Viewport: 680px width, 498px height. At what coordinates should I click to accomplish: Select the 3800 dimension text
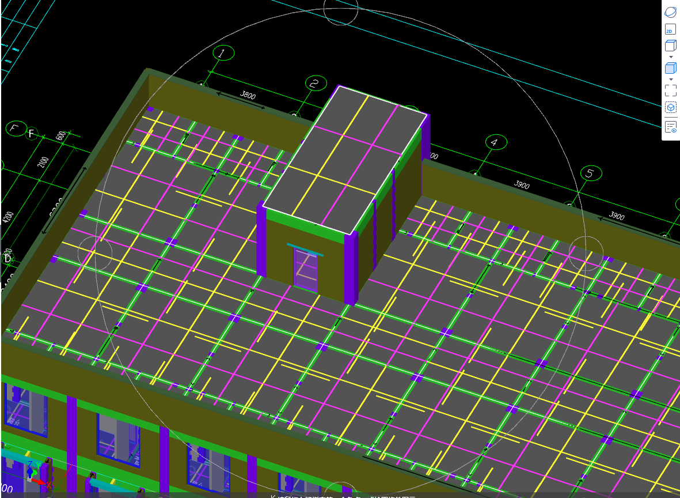(248, 96)
